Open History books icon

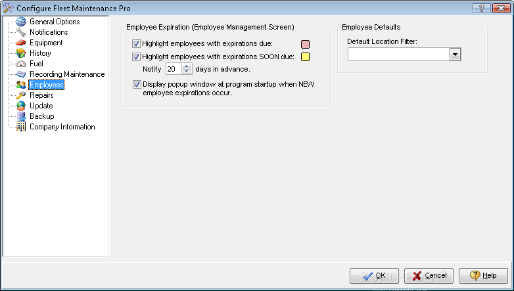coord(21,53)
